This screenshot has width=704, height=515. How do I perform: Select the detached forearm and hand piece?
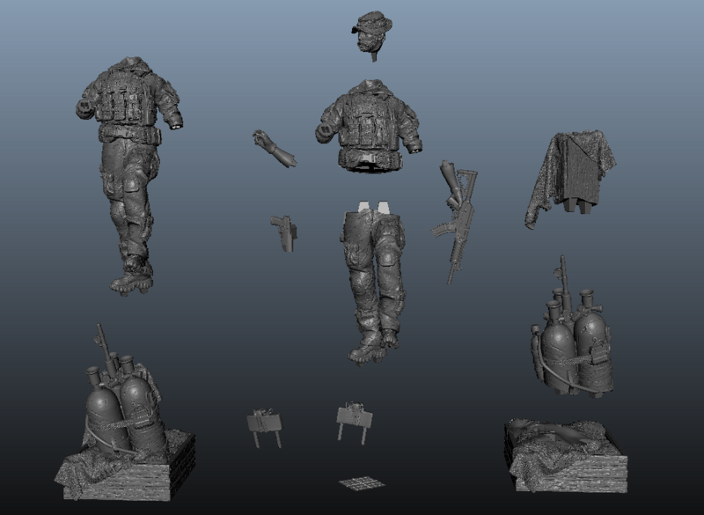[x=274, y=149]
